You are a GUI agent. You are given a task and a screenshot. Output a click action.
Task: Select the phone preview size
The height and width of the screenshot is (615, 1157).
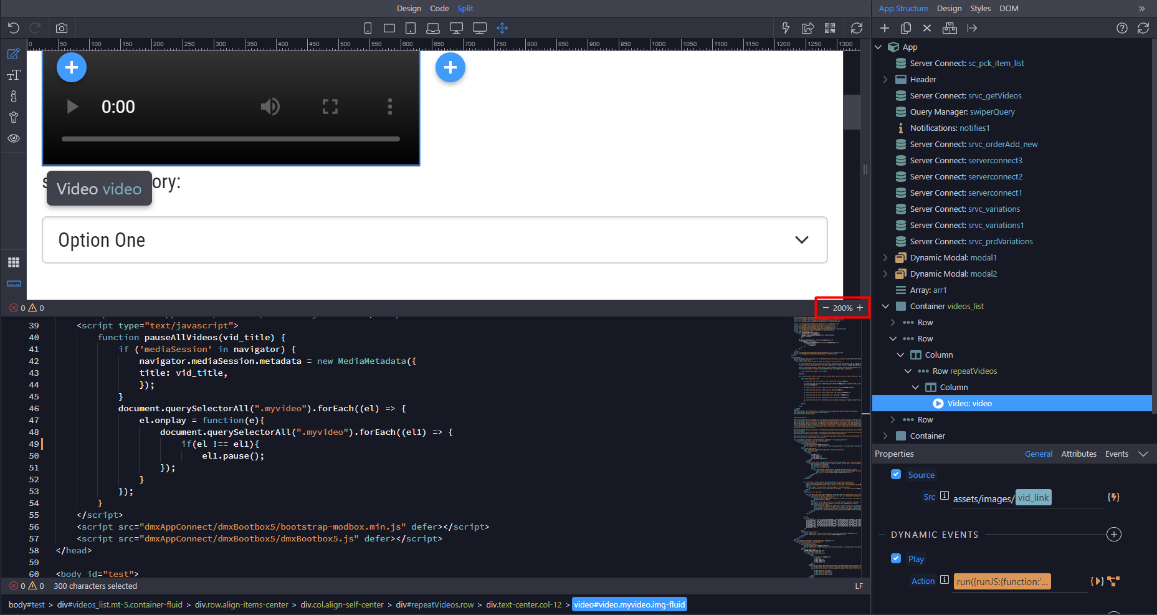click(368, 28)
